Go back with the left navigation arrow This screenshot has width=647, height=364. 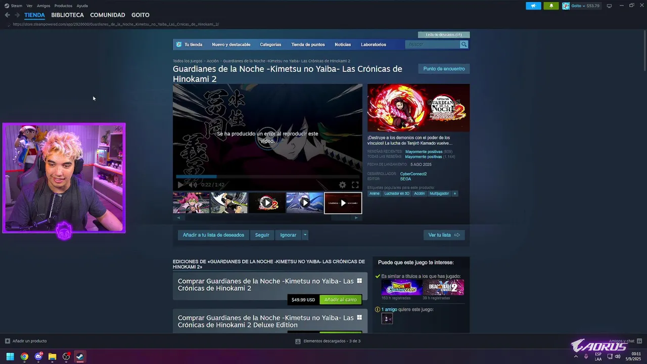pyautogui.click(x=7, y=15)
